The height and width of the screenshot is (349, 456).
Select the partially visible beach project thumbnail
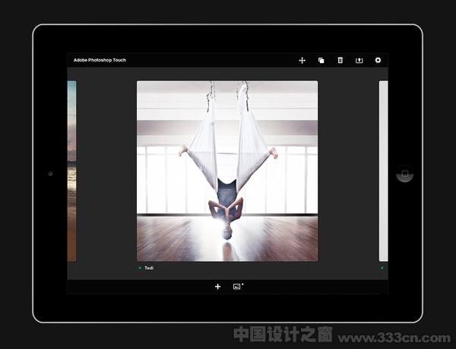point(72,171)
